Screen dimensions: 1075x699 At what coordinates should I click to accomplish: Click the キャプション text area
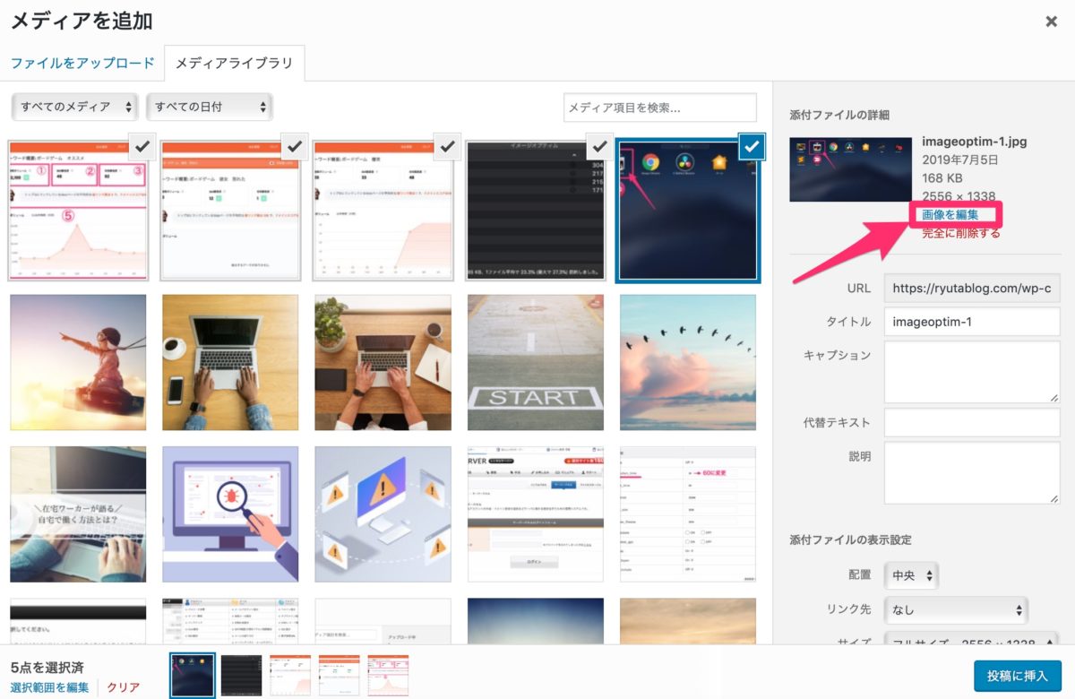tap(972, 372)
